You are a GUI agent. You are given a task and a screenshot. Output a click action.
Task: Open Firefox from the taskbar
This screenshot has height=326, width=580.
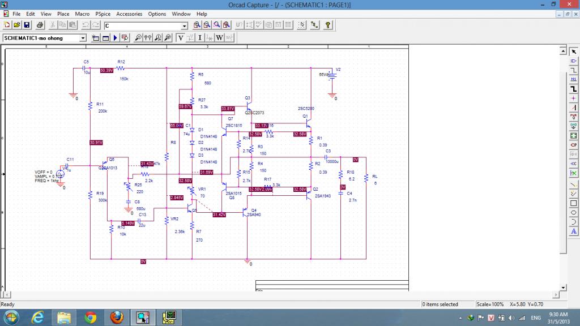[x=117, y=318]
